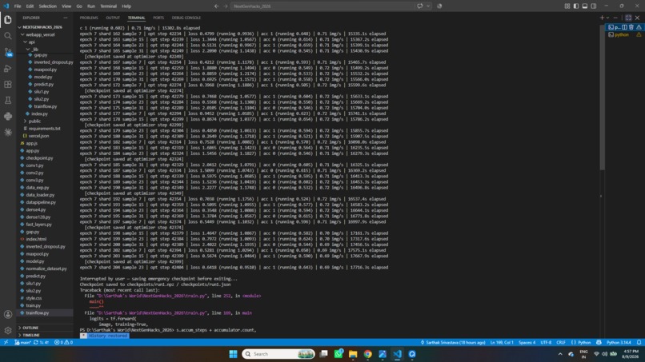
Task: Open the Windows Start menu
Action: coord(233,354)
